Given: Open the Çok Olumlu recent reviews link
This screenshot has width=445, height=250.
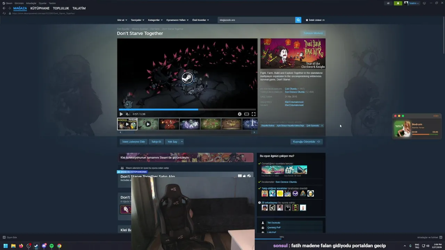Looking at the screenshot, I should click(x=291, y=89).
